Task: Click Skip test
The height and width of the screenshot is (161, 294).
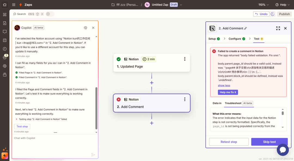Action: click(x=269, y=142)
